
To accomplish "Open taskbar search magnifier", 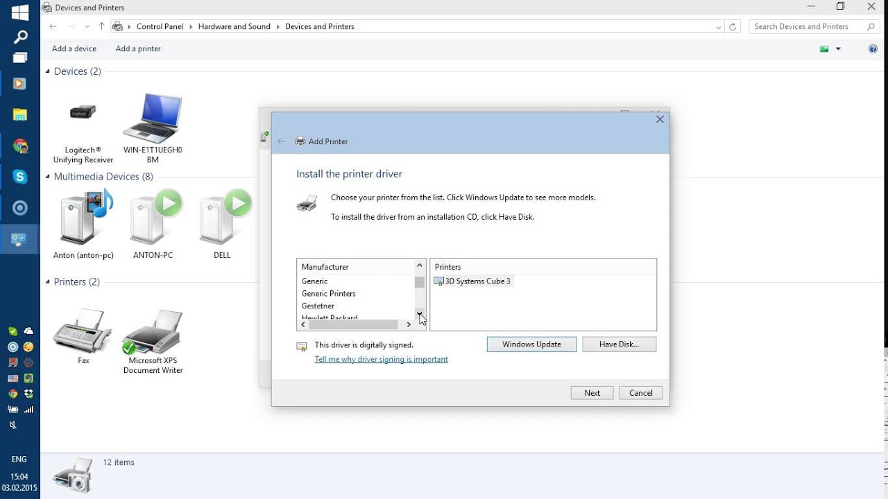I will 20,37.
